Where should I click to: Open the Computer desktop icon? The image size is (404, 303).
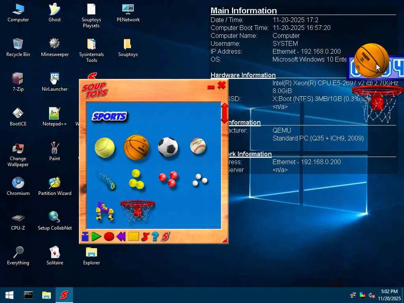click(18, 13)
